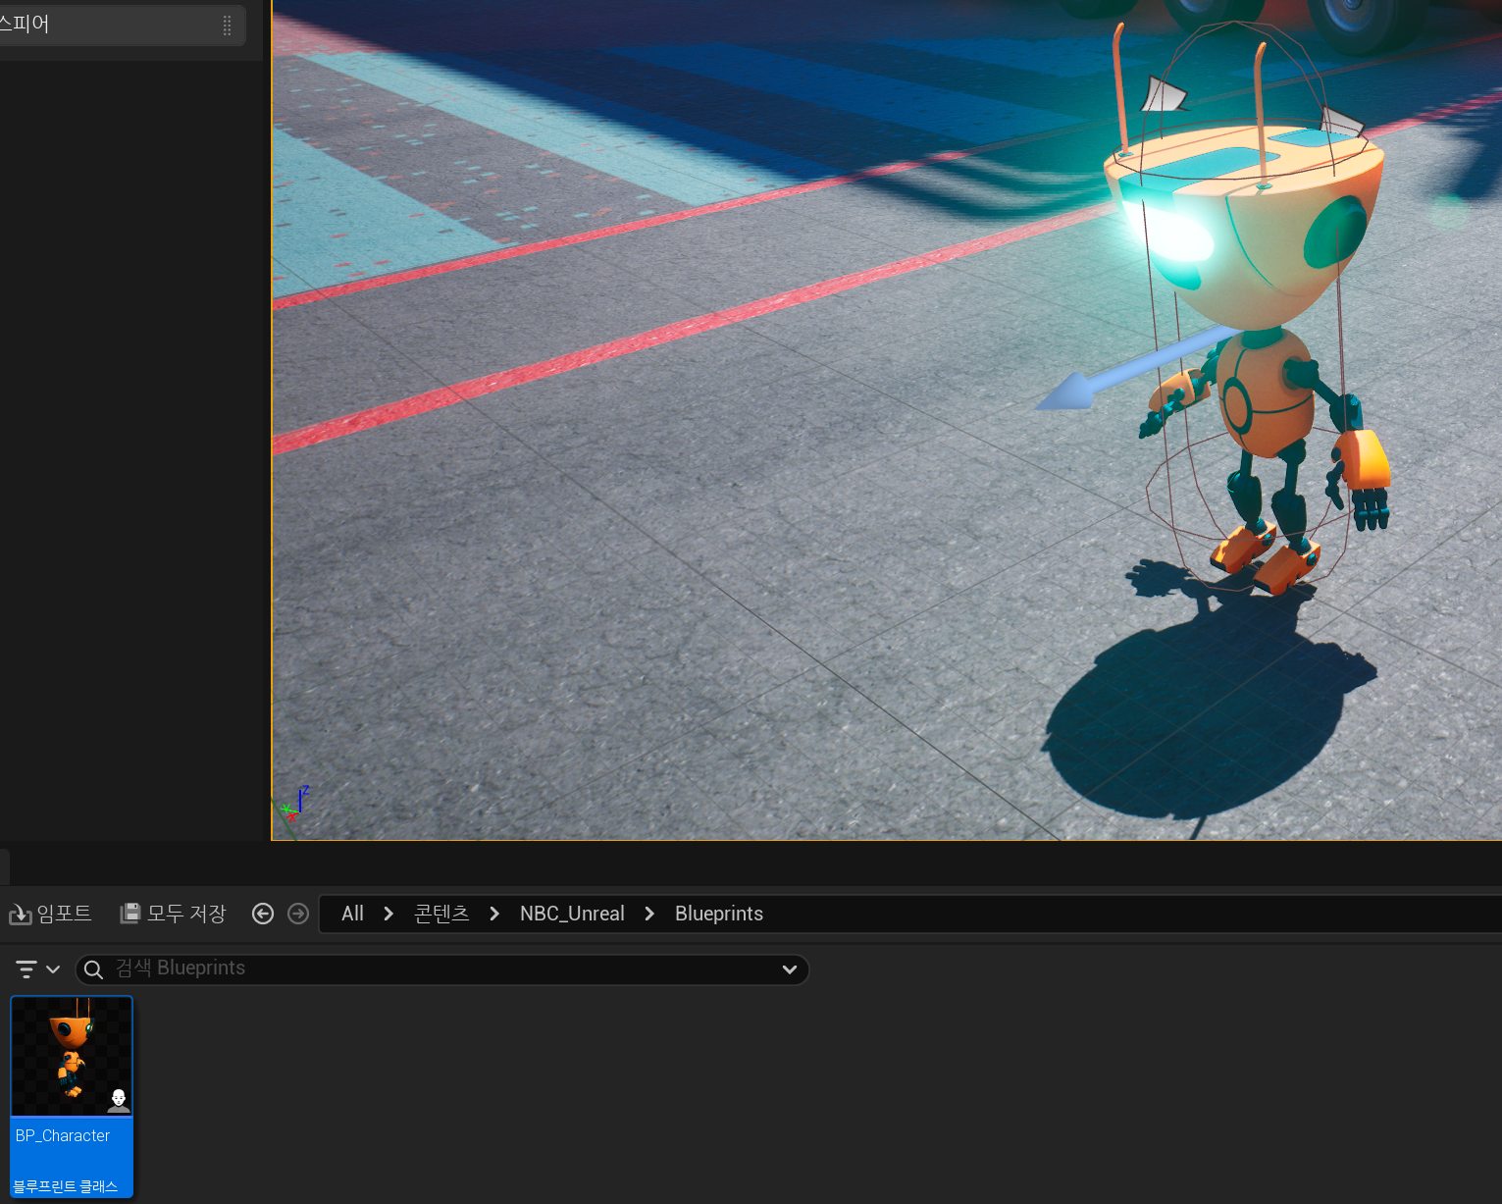Select the Blueprints breadcrumb
The image size is (1502, 1204).
tap(719, 914)
